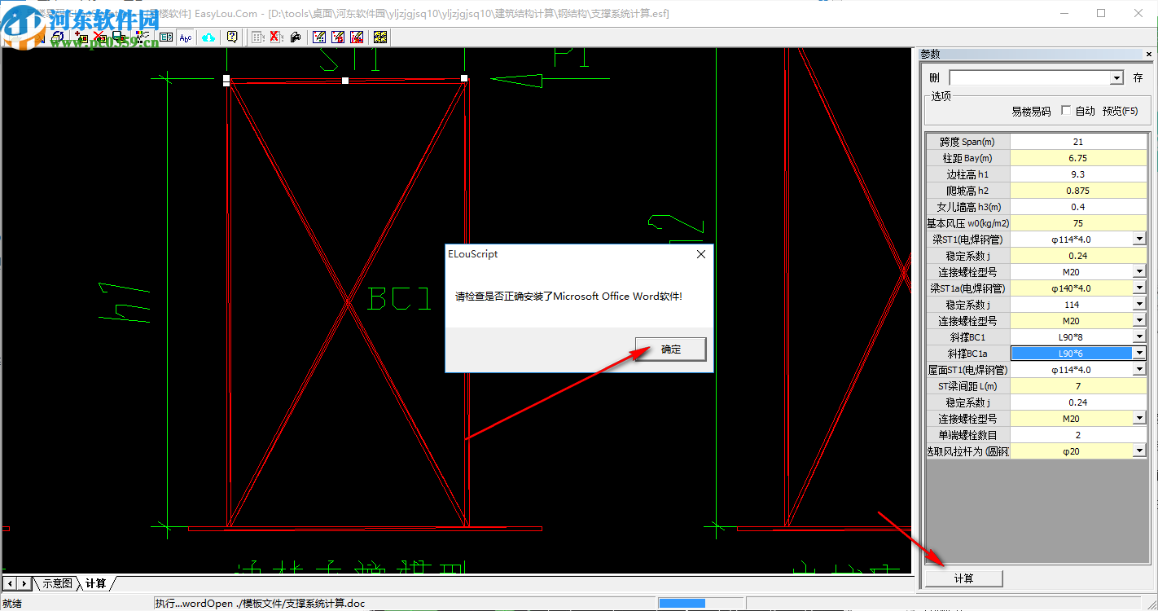The width and height of the screenshot is (1158, 611).
Task: Open the dropdown showing value 114
Action: (x=1139, y=305)
